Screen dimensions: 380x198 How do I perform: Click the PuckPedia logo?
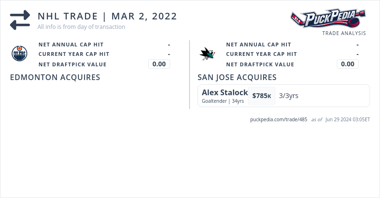click(328, 19)
